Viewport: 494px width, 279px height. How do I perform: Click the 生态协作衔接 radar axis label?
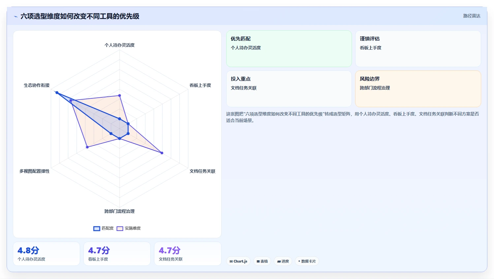[37, 85]
